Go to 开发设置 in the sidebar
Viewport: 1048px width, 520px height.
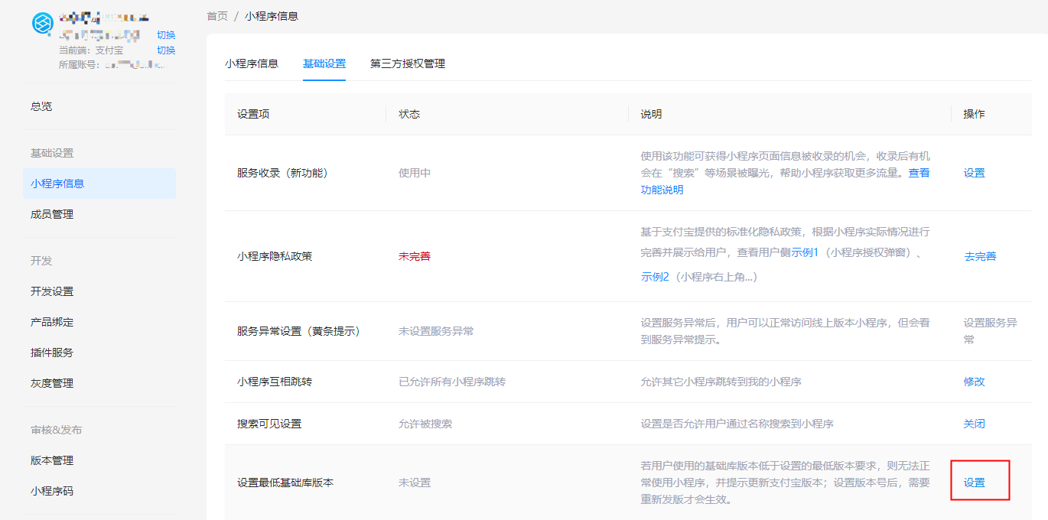pos(52,291)
